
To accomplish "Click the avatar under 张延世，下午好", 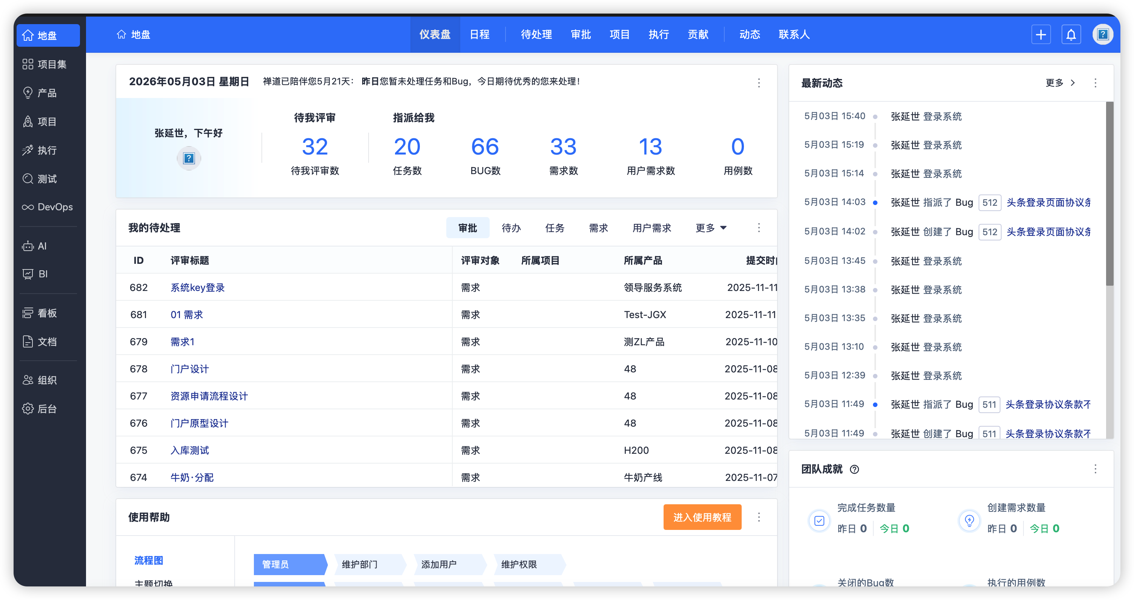I will point(189,158).
